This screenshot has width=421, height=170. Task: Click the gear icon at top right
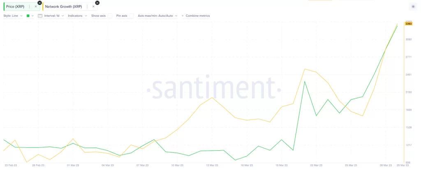413,7
